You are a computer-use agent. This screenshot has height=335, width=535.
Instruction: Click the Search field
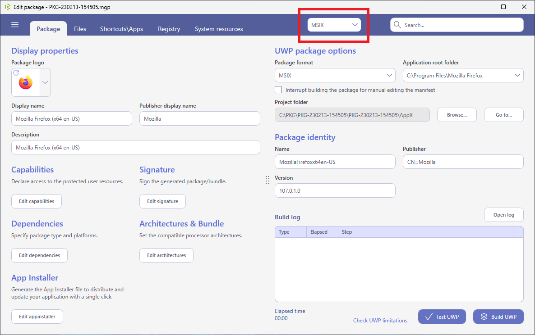click(457, 25)
